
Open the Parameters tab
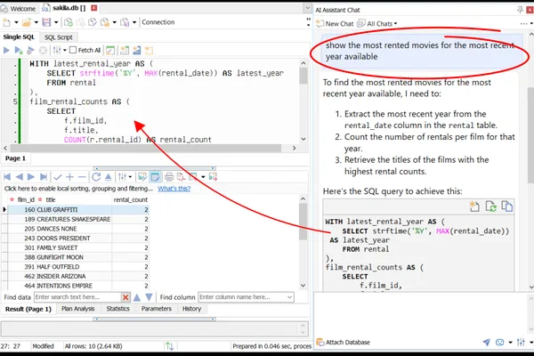click(x=157, y=309)
